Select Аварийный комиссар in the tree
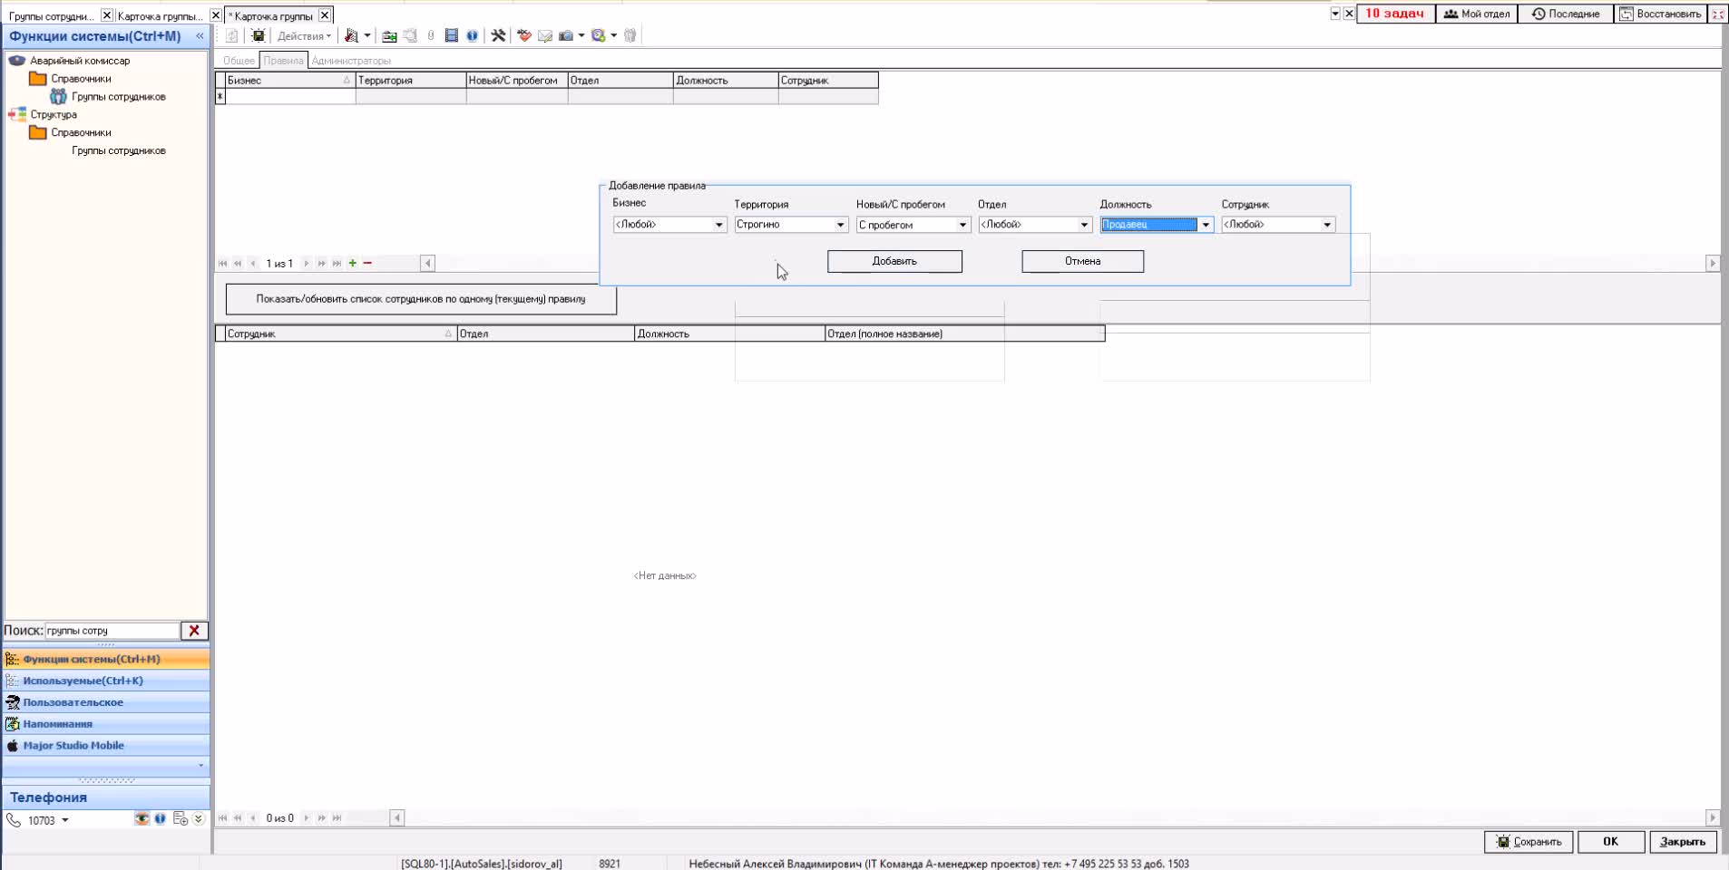Screen dimensions: 1729x870 80,61
